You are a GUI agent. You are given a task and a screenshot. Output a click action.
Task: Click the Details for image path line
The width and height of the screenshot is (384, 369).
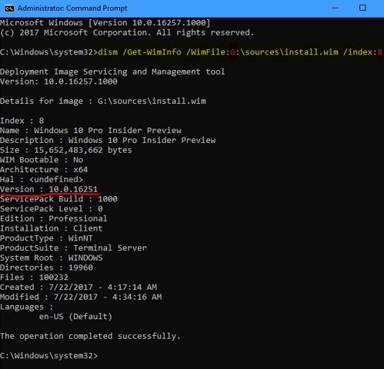click(103, 101)
